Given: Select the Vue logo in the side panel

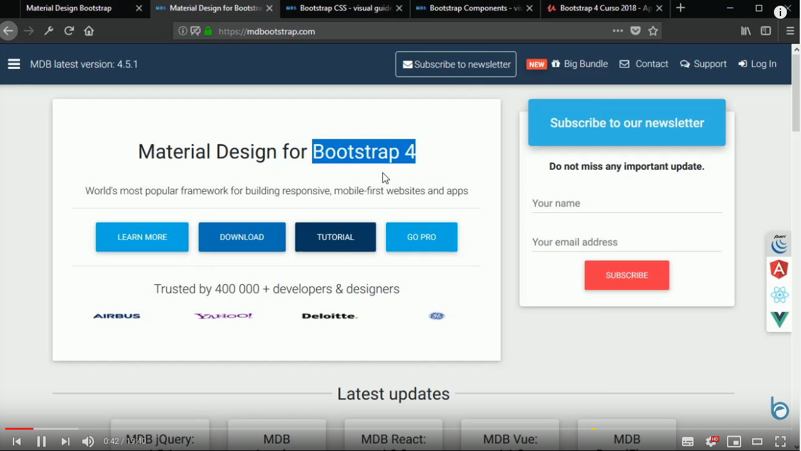Looking at the screenshot, I should click(x=779, y=319).
